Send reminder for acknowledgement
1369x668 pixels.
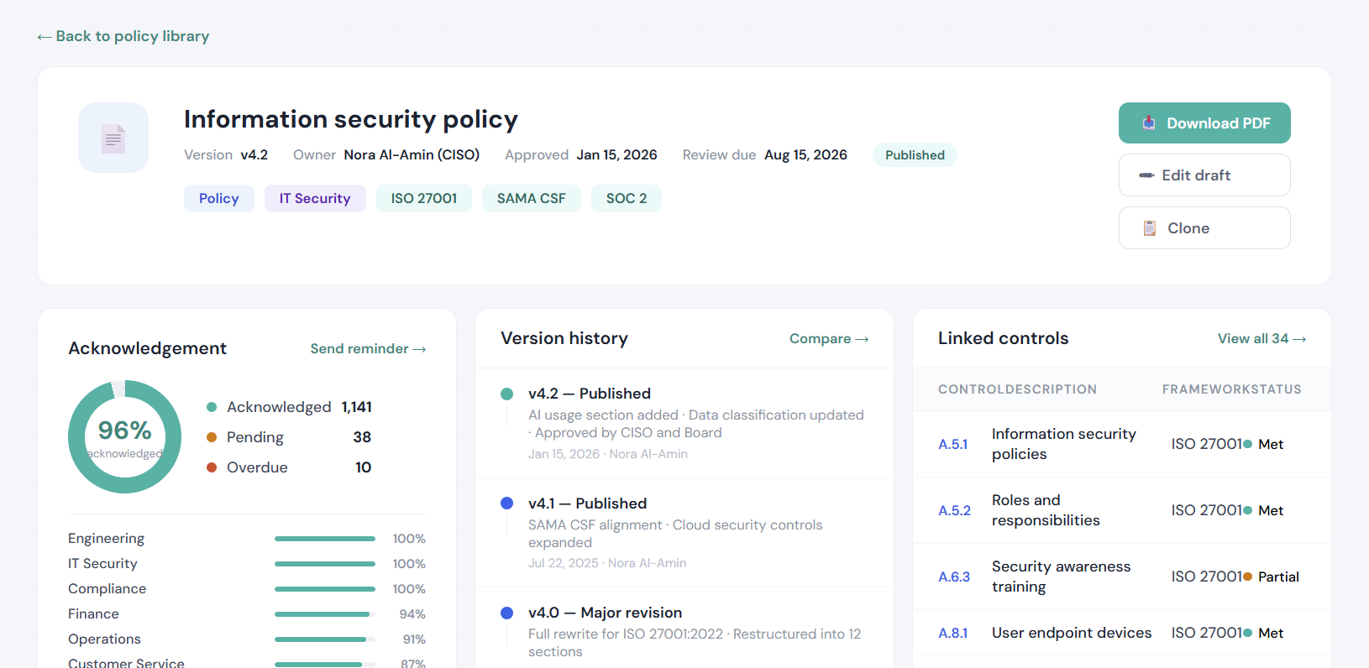tap(368, 348)
